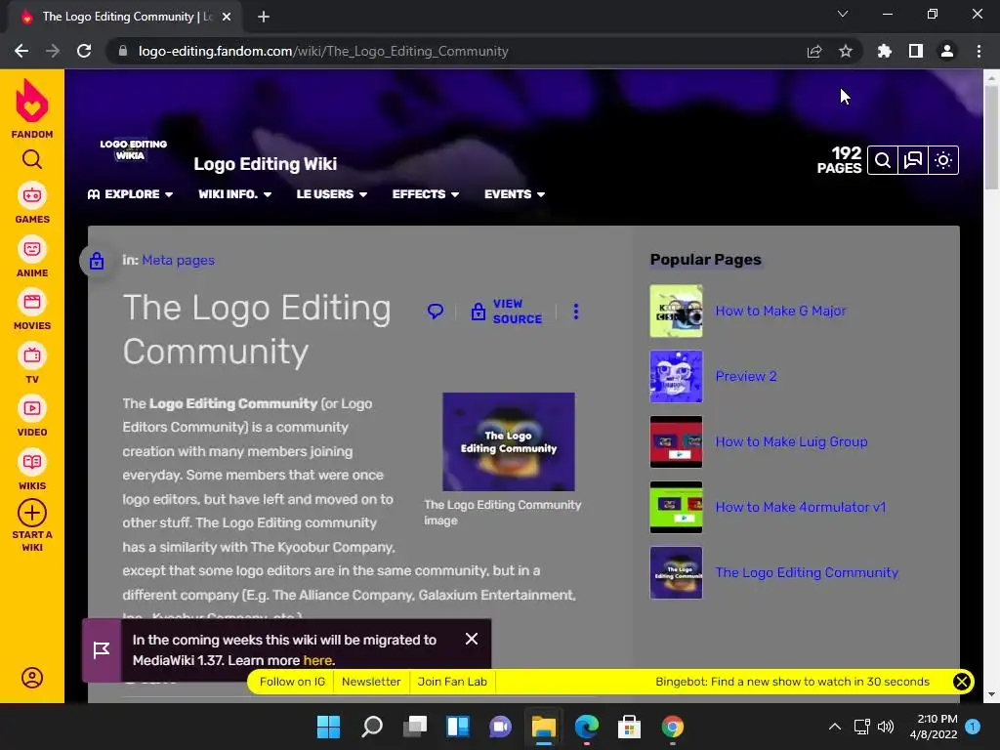
Task: Open How to Make G Major link
Action: (x=780, y=311)
